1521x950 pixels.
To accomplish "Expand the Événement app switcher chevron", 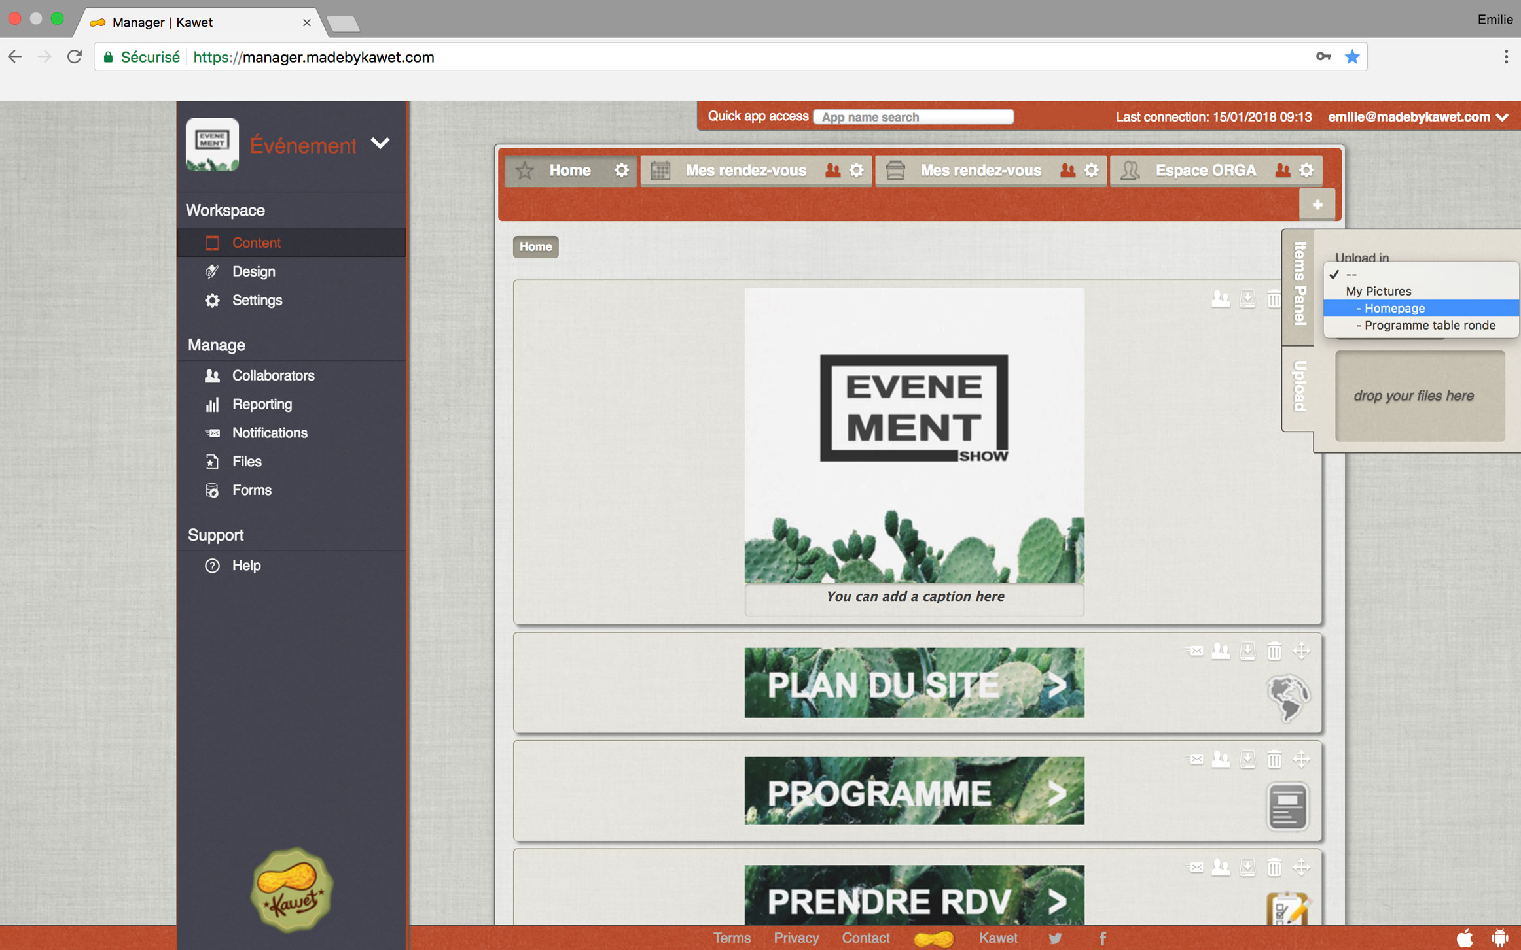I will (x=380, y=143).
